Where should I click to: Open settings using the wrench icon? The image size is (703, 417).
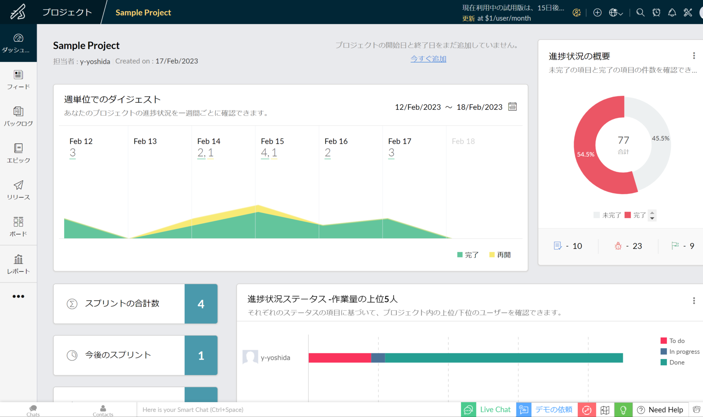click(x=688, y=12)
